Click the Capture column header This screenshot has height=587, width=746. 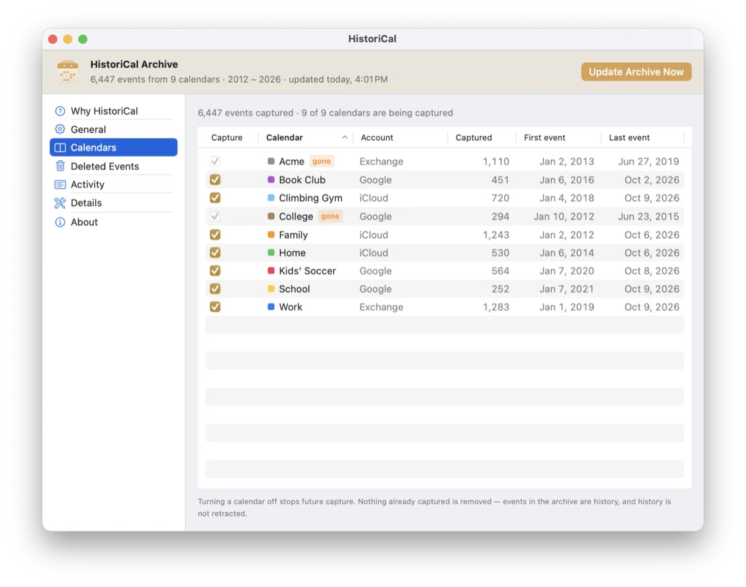[227, 137]
